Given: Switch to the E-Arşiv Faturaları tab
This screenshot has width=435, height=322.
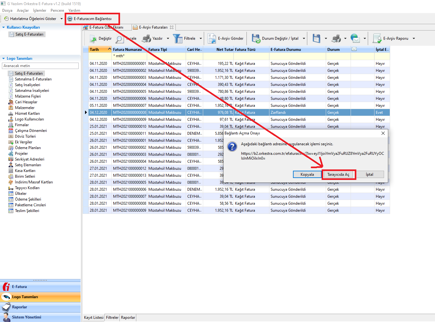Looking at the screenshot, I should point(153,27).
